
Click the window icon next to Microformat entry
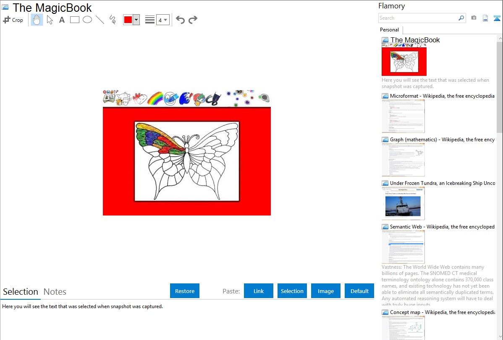tap(385, 96)
